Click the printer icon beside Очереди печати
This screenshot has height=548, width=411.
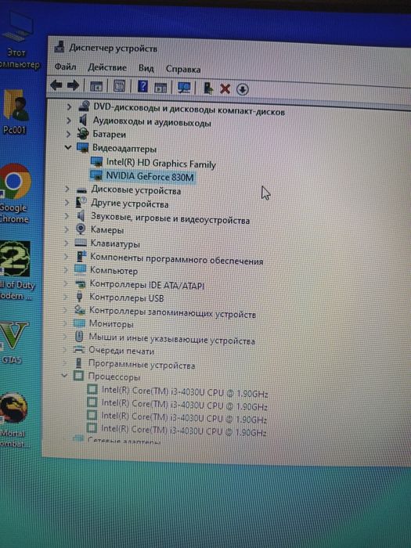pos(79,350)
